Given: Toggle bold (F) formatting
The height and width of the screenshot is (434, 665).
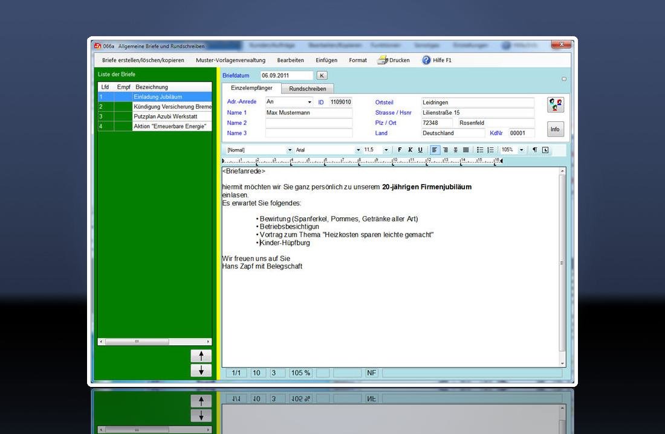Looking at the screenshot, I should point(400,150).
